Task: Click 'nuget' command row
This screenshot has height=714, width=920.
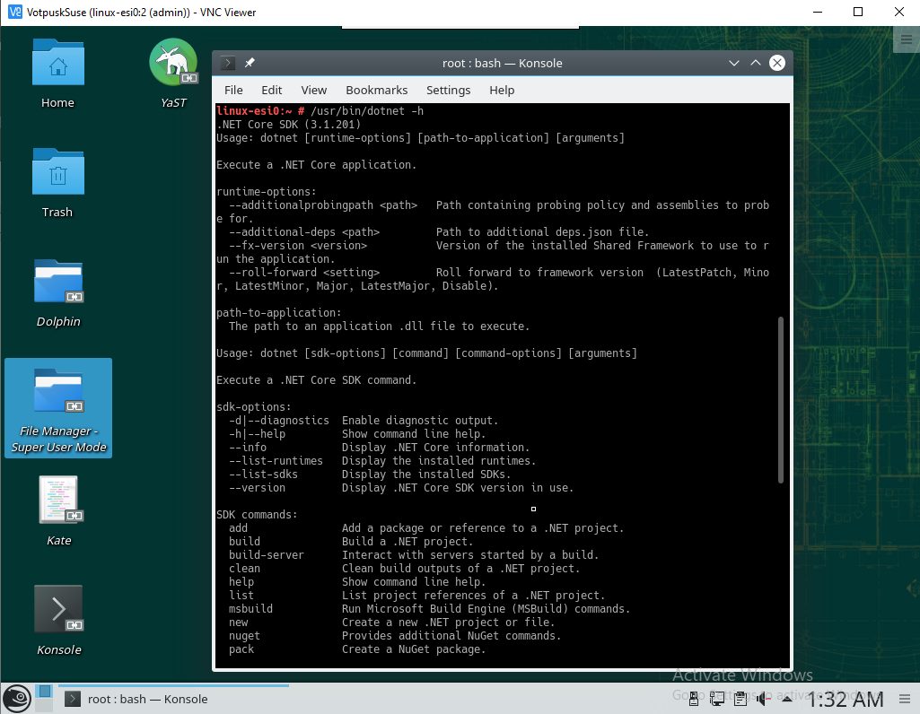Action: [395, 635]
